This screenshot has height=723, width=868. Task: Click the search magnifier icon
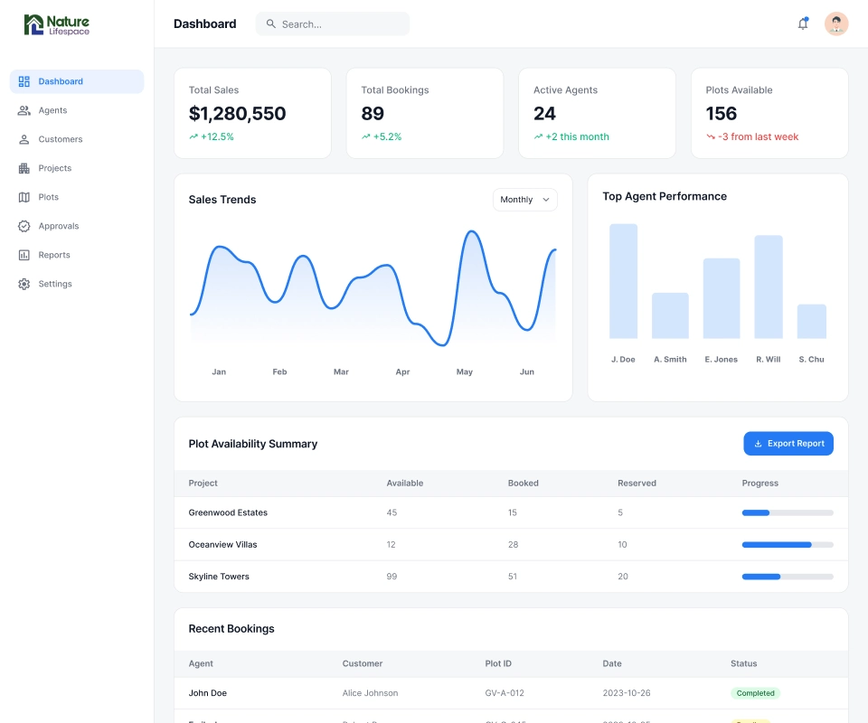click(x=270, y=23)
